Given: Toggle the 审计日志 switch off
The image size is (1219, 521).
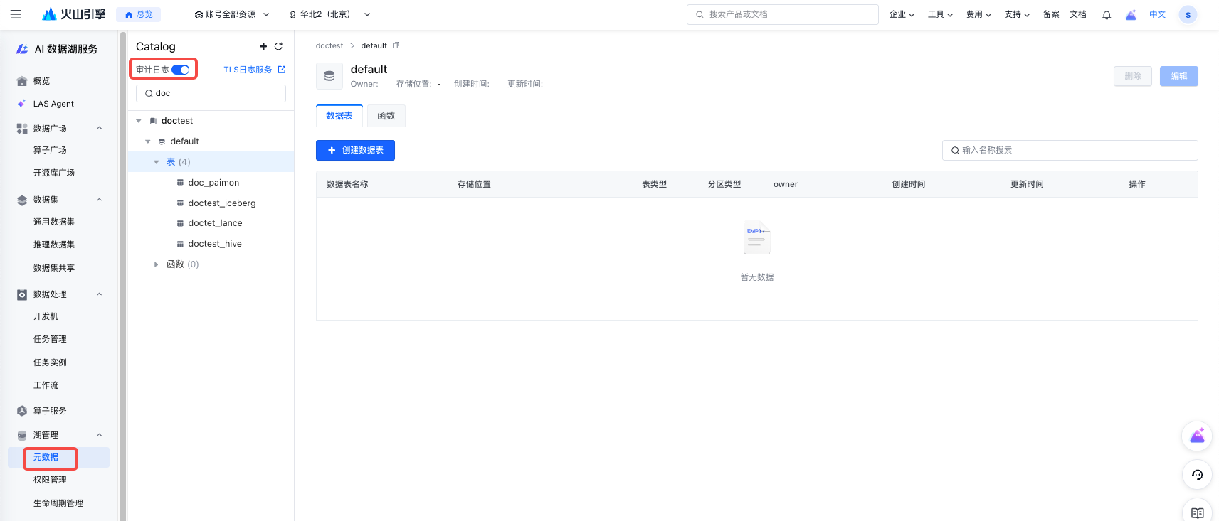Looking at the screenshot, I should pos(181,70).
